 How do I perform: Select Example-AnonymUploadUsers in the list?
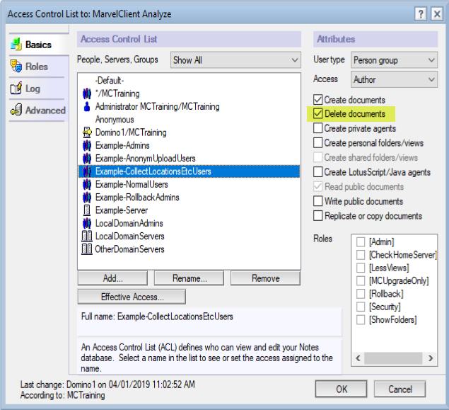pos(189,159)
